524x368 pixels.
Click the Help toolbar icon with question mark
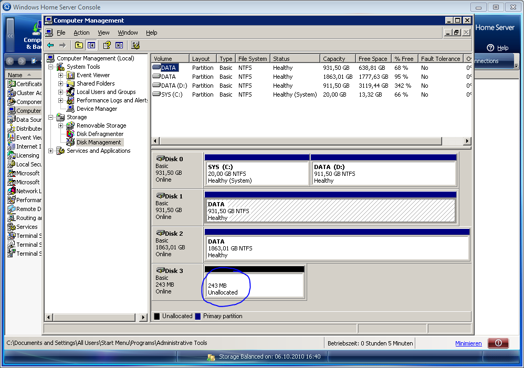point(107,45)
